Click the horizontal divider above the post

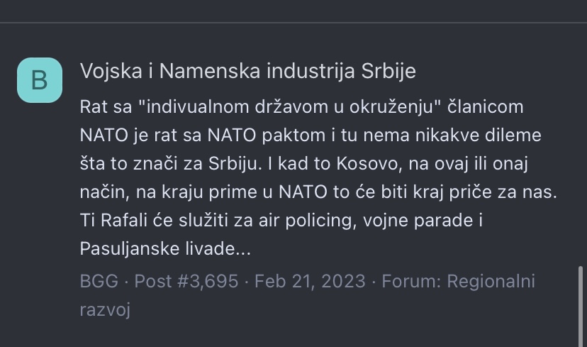coord(293,23)
